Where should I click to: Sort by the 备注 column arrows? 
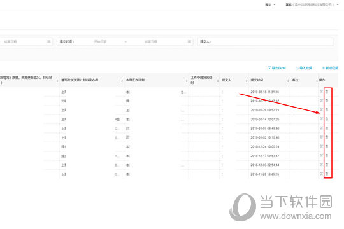(x=317, y=80)
